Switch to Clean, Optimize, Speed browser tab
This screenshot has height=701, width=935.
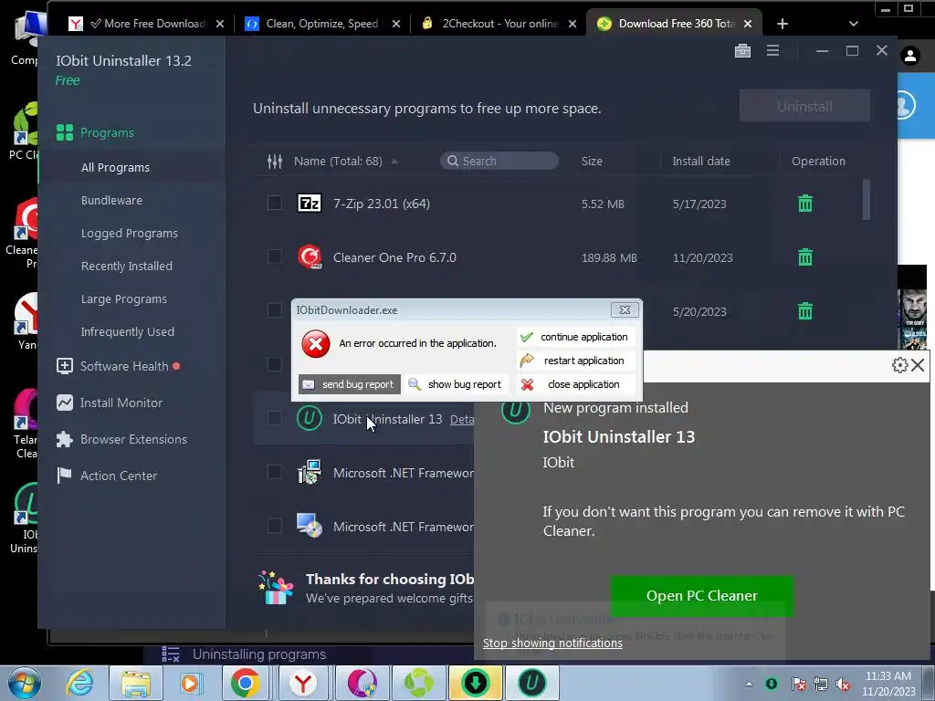(x=322, y=24)
